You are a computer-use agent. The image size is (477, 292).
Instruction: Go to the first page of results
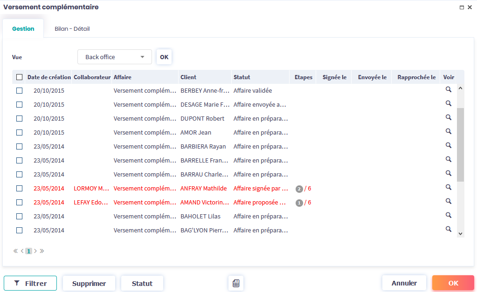tap(15, 251)
